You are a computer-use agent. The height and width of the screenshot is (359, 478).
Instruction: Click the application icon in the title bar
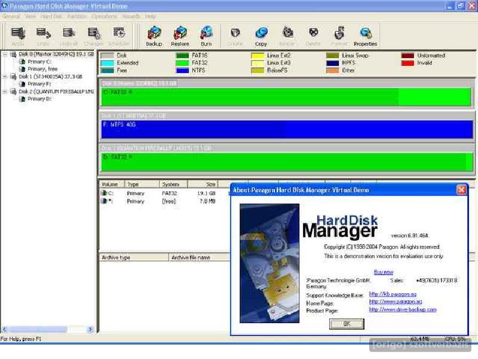point(4,5)
